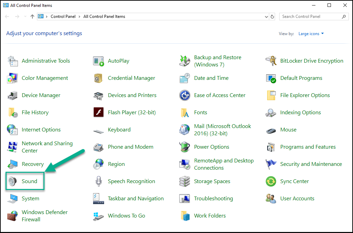Open the Troubleshooting link
Viewport: 353px width, 233px height.
click(x=213, y=199)
